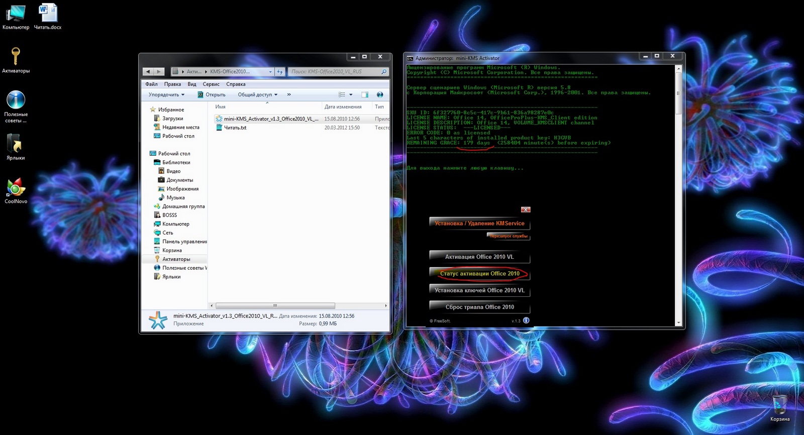Expand the view options arrow beside the view icon
The height and width of the screenshot is (435, 804).
tap(351, 94)
